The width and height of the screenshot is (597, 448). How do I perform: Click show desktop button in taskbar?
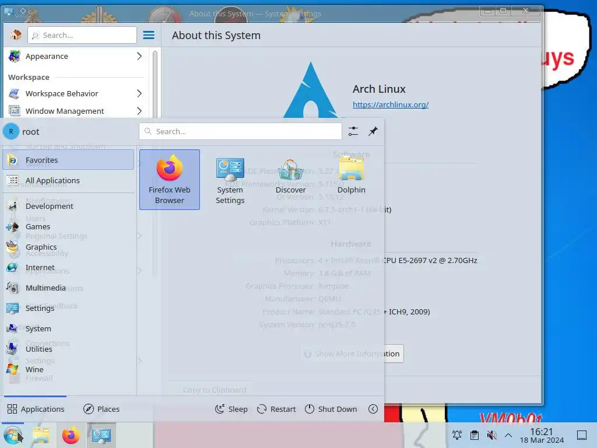pos(582,435)
